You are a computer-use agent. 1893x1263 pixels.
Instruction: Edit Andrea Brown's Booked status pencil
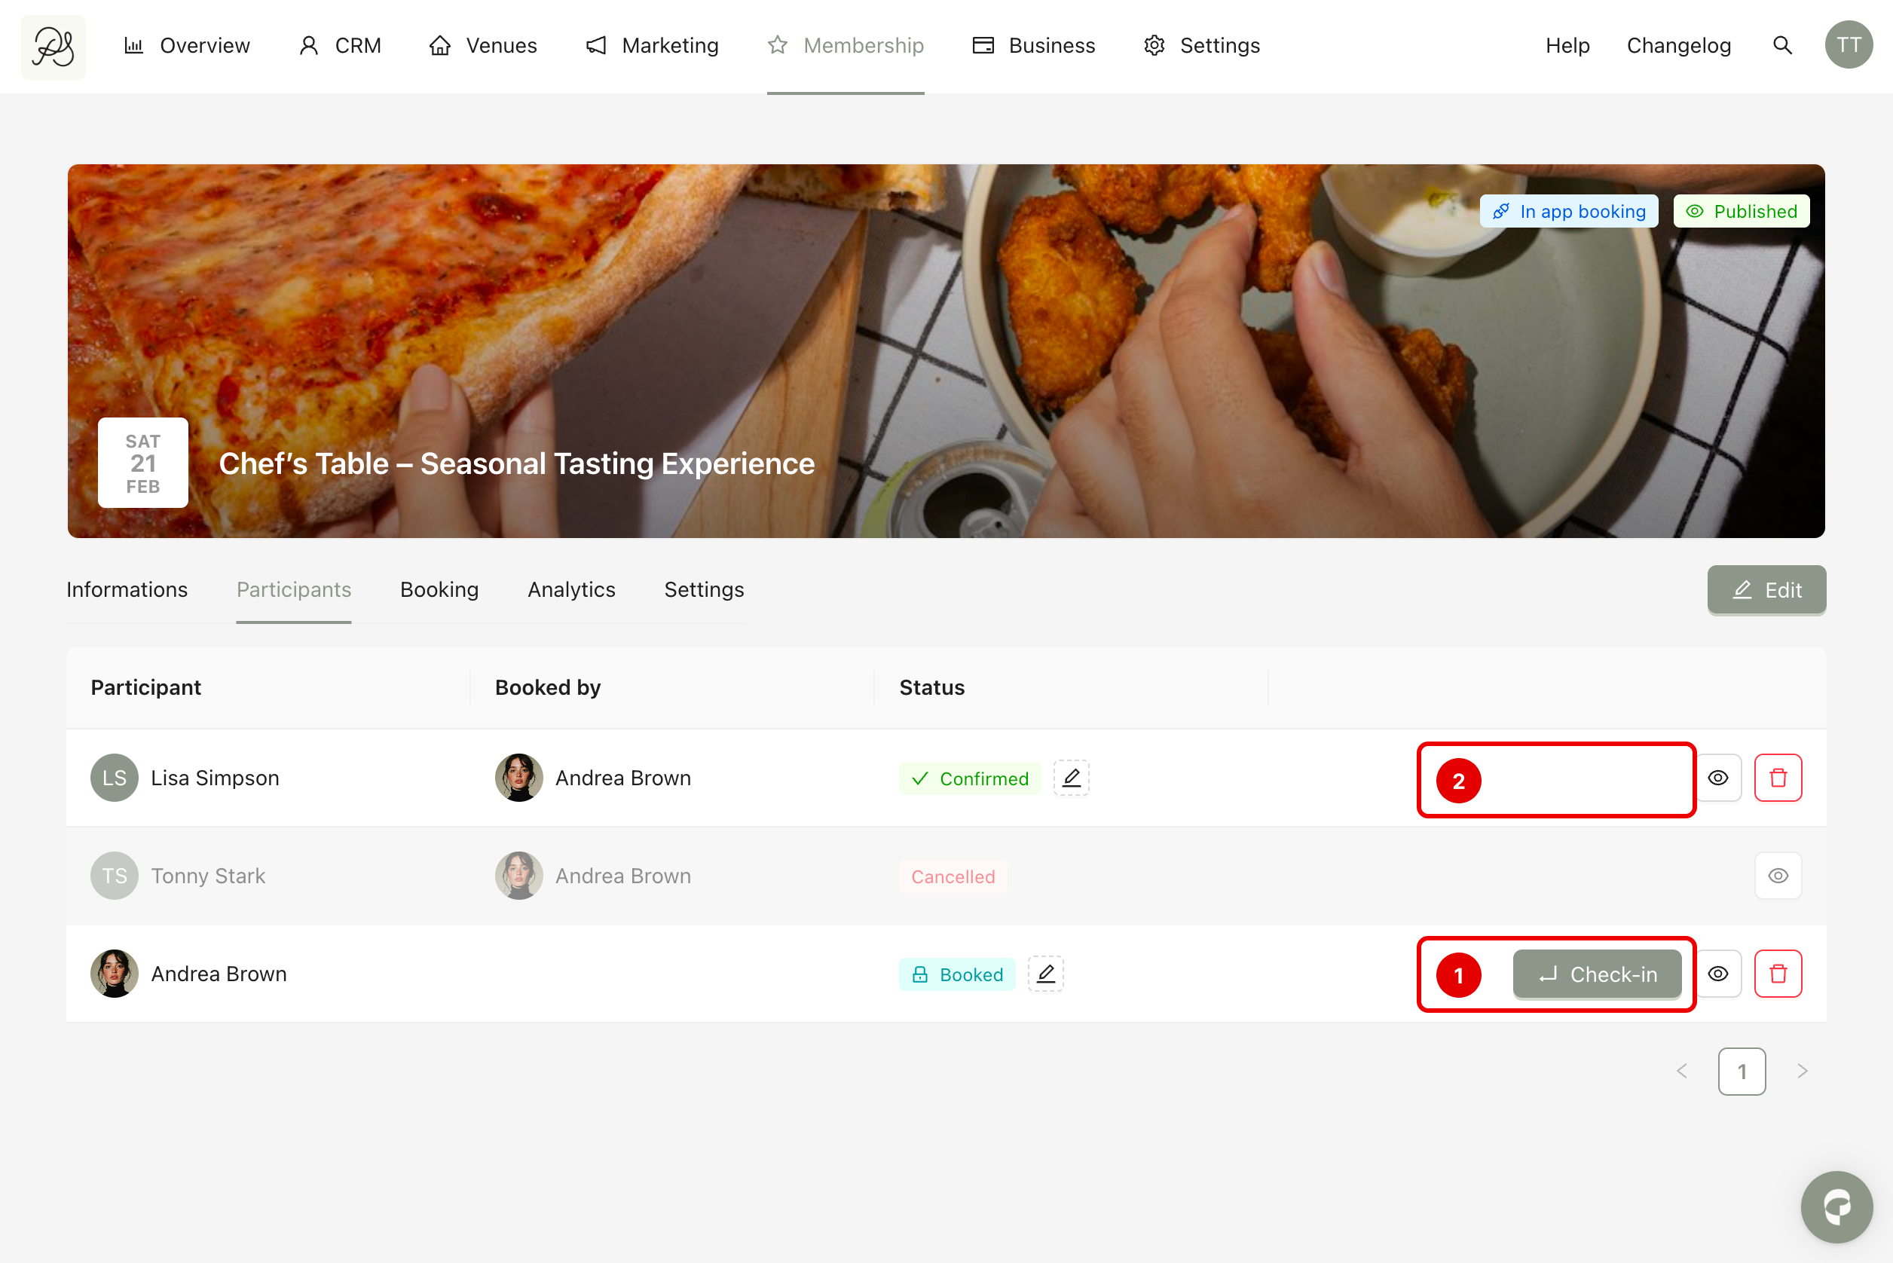[x=1044, y=973]
